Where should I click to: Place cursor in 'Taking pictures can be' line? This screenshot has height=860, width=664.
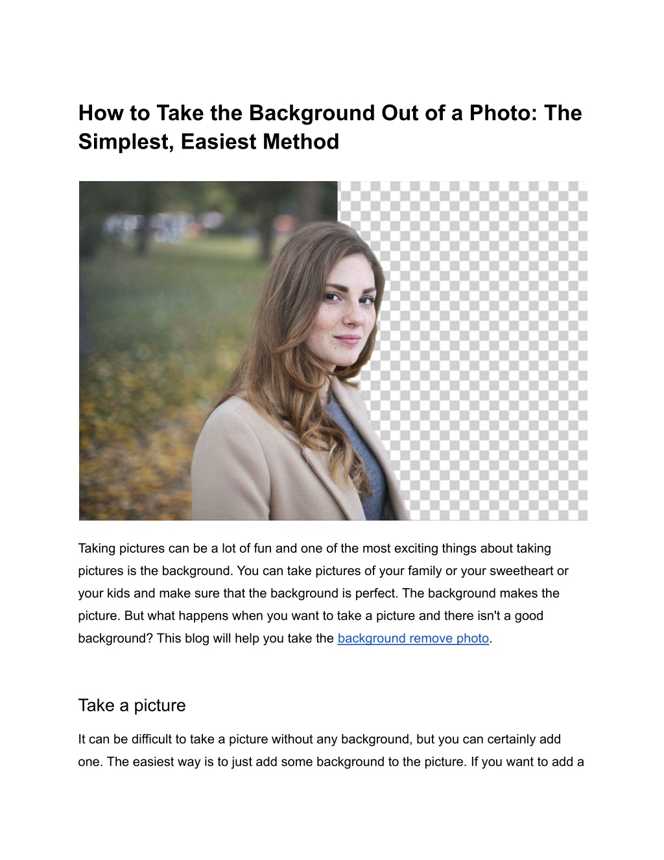coord(314,548)
